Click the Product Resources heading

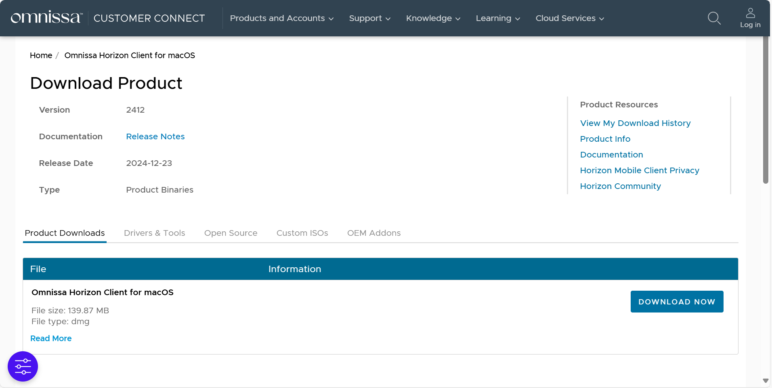point(619,105)
